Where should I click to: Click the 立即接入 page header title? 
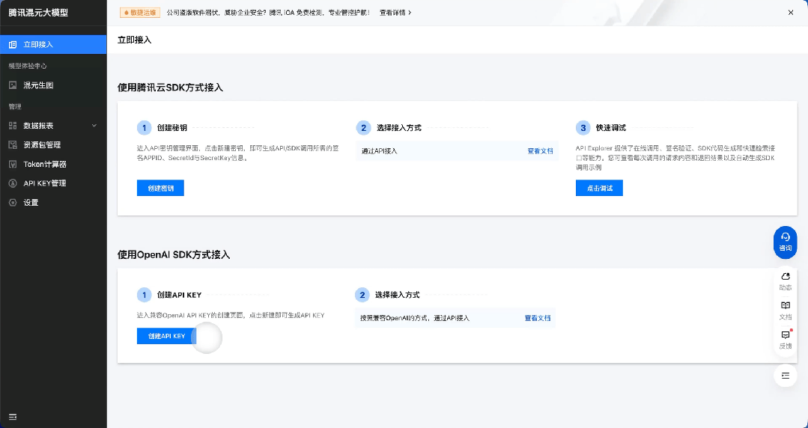[135, 40]
